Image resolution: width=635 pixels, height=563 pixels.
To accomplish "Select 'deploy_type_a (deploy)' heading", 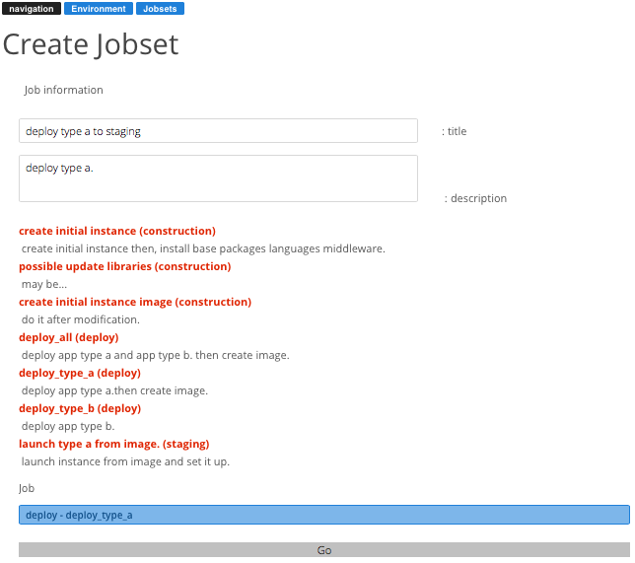I will coord(80,373).
